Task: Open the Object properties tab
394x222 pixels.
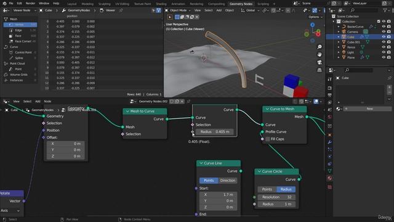Action: tap(330, 135)
